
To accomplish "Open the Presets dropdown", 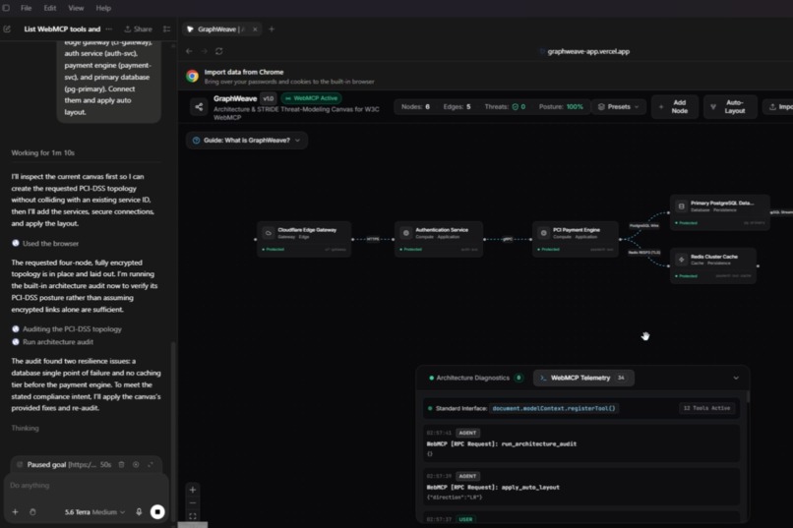I will 618,106.
